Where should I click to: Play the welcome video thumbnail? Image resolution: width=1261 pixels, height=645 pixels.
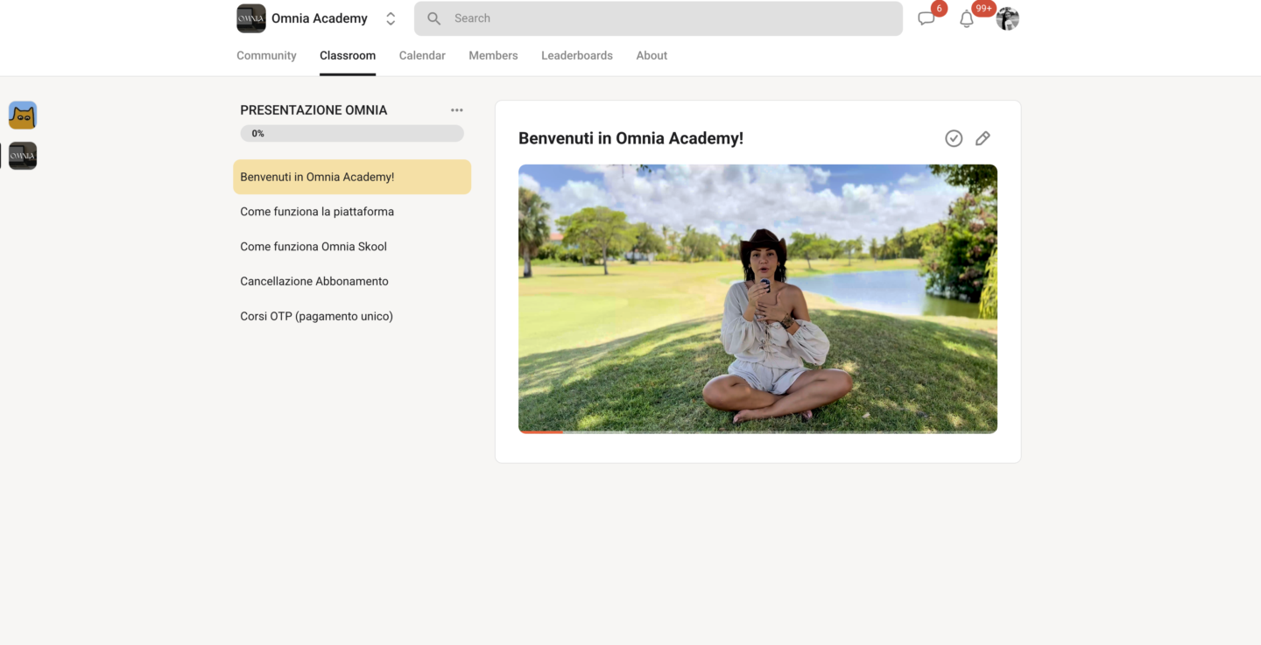[757, 298]
